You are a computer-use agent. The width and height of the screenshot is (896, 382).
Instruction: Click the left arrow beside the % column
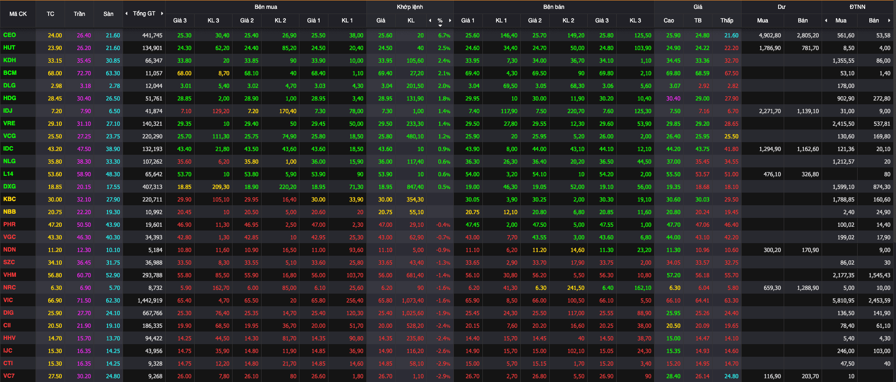430,21
